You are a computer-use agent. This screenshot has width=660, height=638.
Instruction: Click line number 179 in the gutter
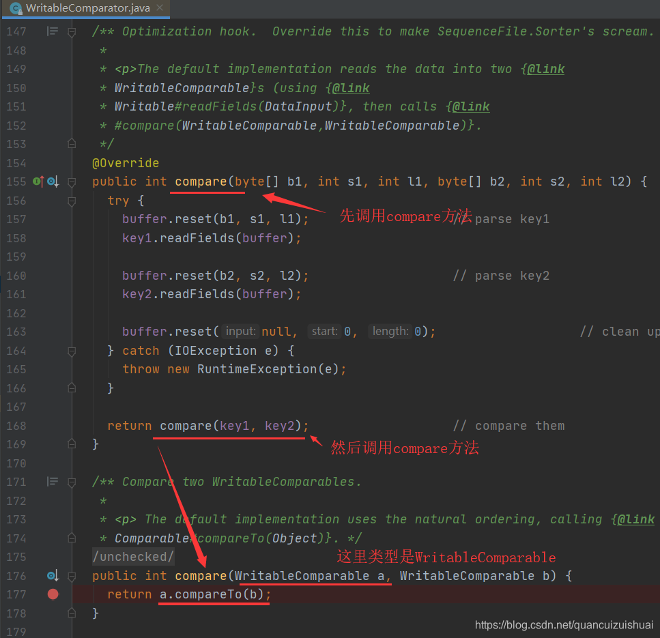(16, 632)
